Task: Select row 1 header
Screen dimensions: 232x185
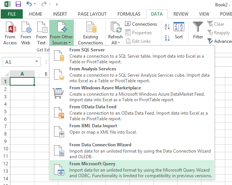Action: 5,82
